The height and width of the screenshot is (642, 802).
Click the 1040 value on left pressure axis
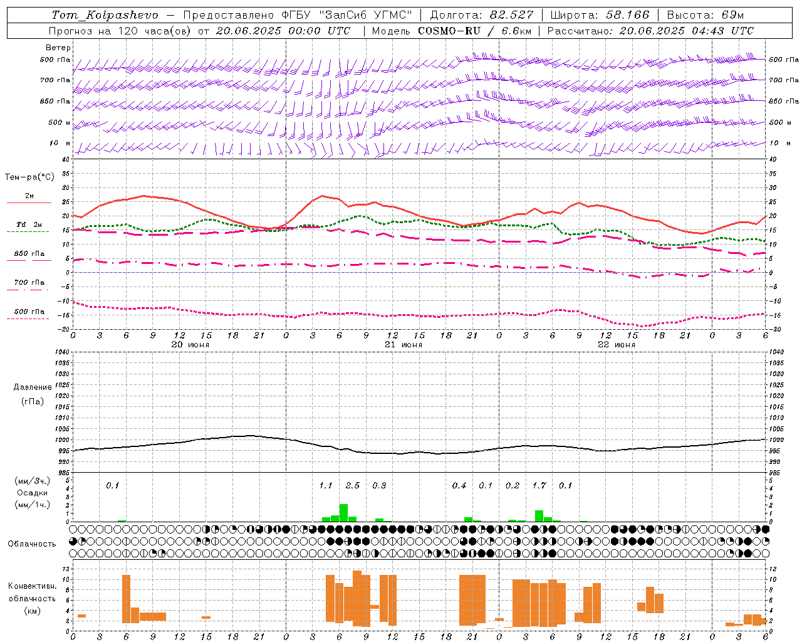click(62, 352)
